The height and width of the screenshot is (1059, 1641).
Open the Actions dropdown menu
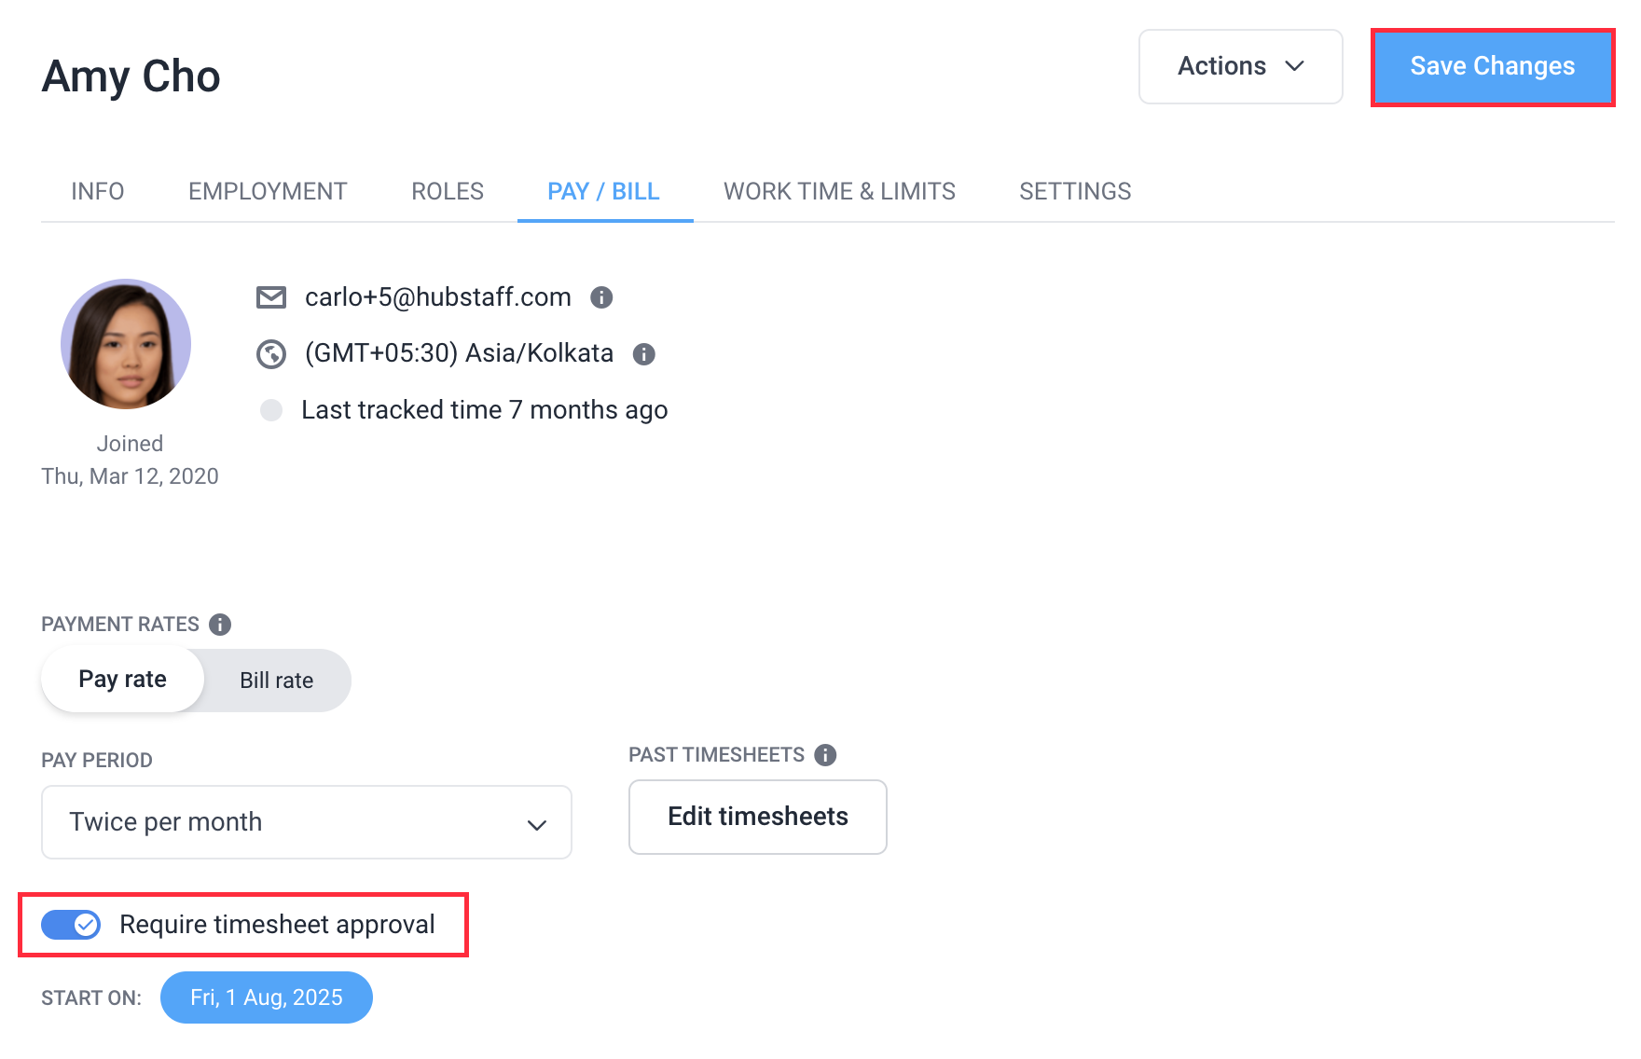(1241, 66)
